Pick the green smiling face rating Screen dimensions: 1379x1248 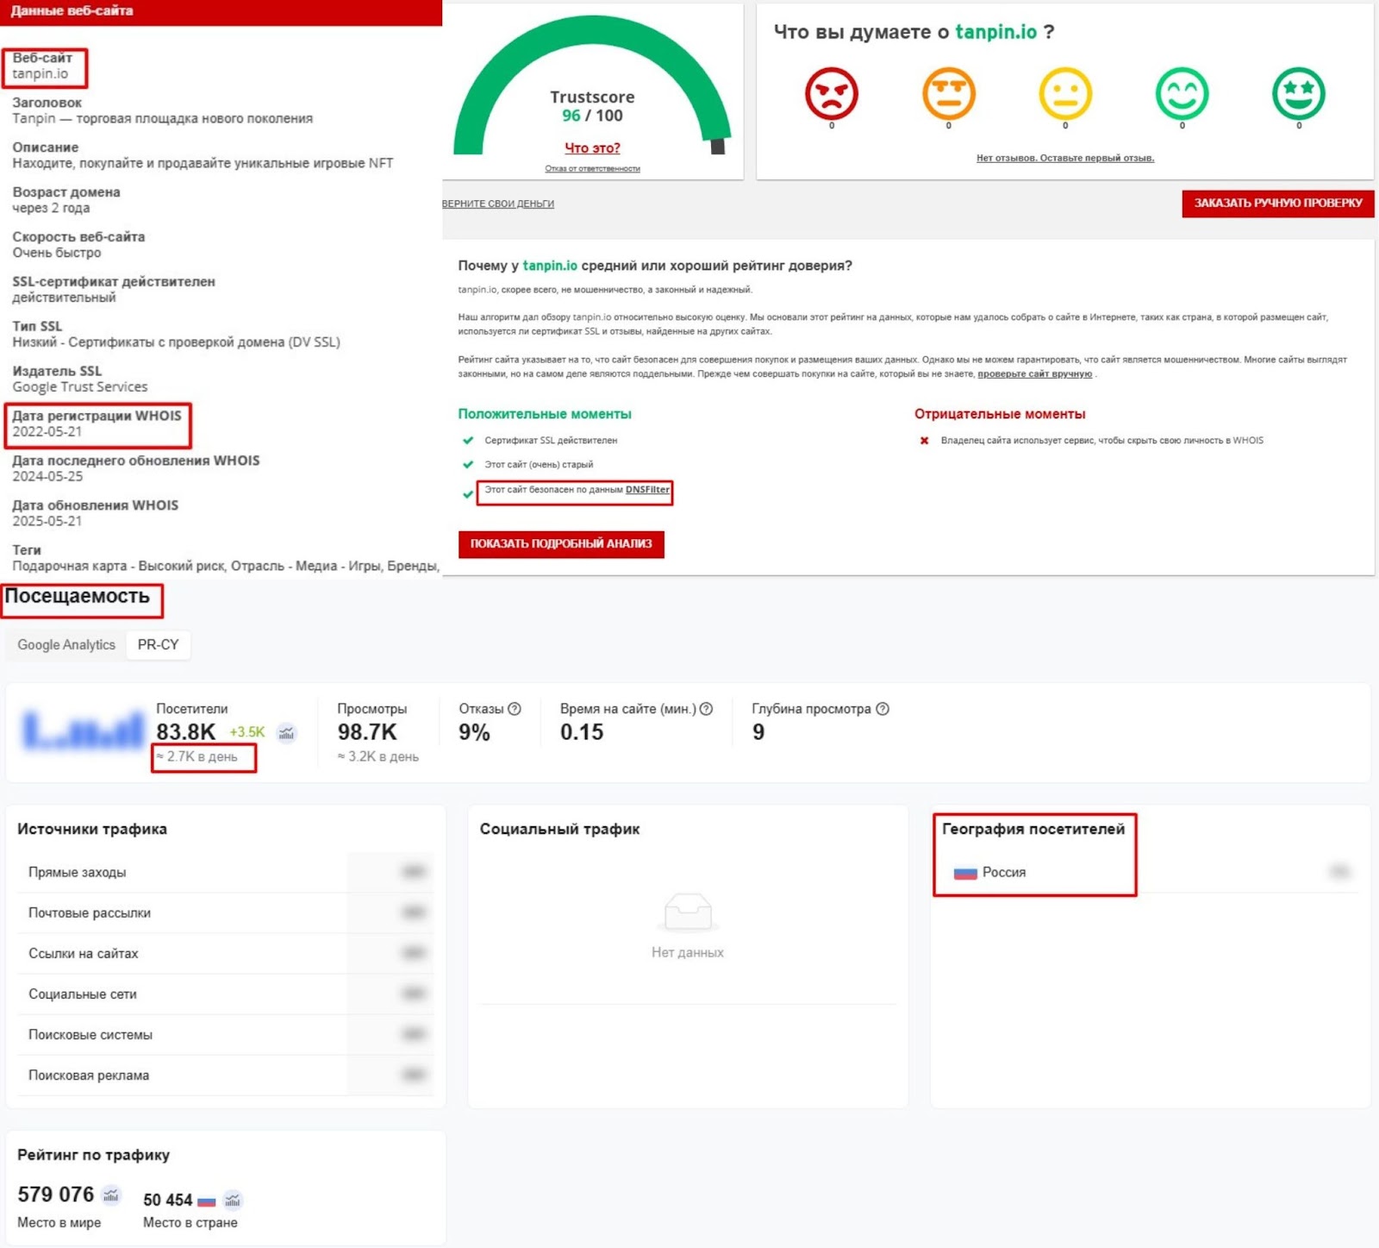(x=1182, y=93)
